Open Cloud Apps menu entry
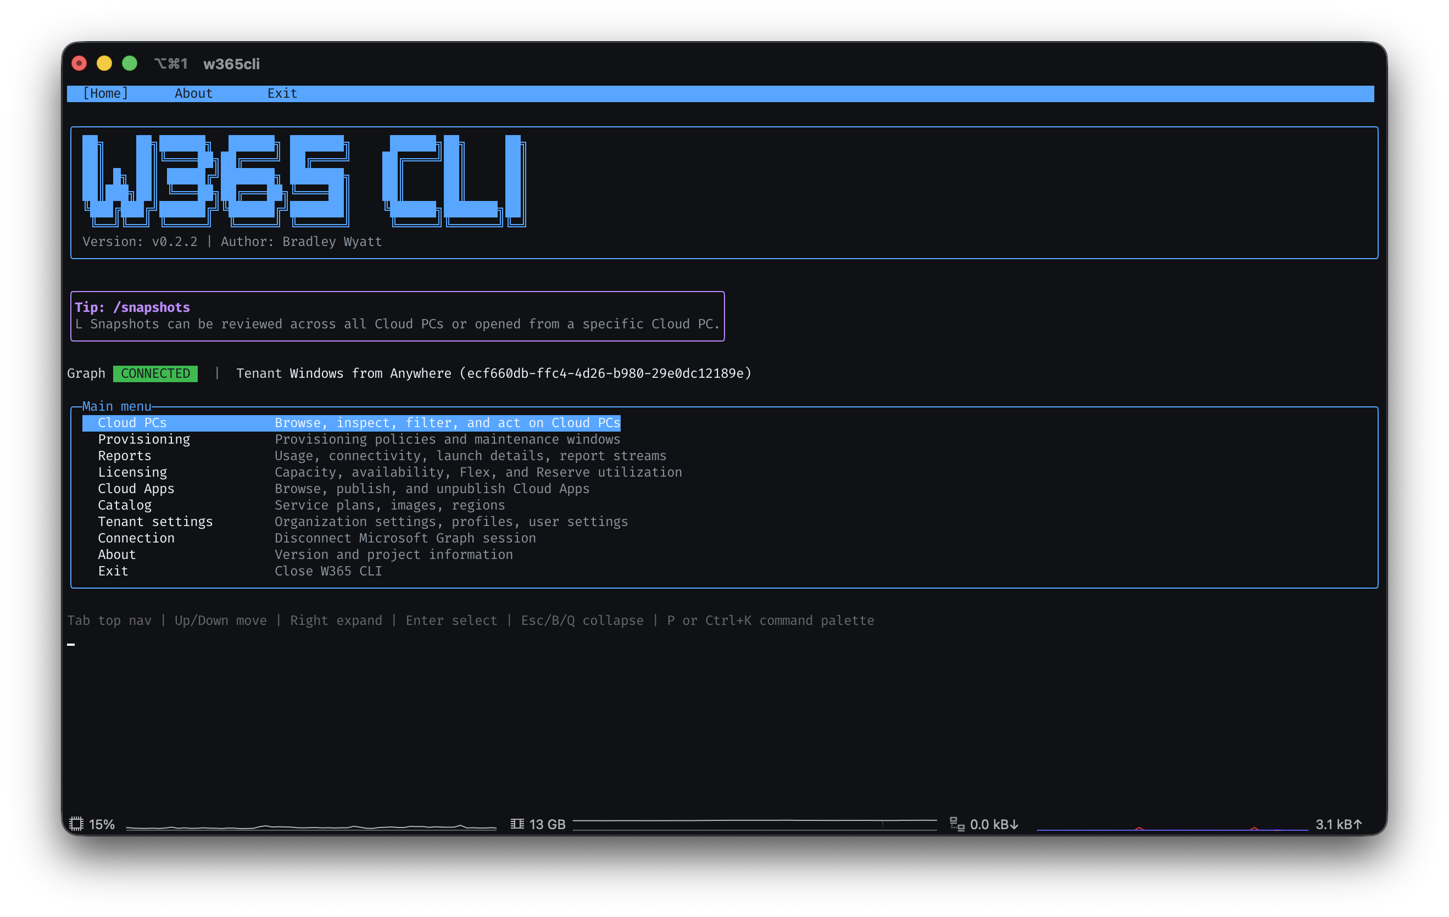The width and height of the screenshot is (1449, 917). [136, 489]
